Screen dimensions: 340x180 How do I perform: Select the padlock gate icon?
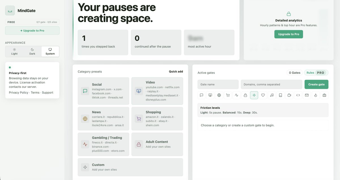click(x=245, y=95)
